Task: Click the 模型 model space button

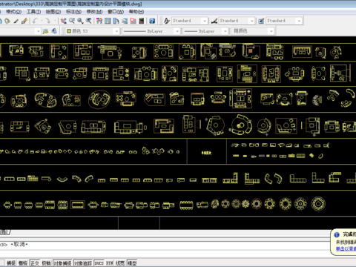Action: click(132, 263)
